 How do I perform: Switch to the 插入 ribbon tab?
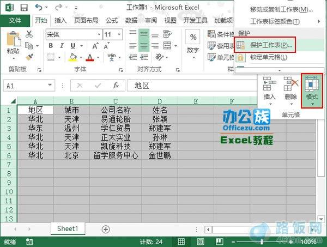click(60, 20)
